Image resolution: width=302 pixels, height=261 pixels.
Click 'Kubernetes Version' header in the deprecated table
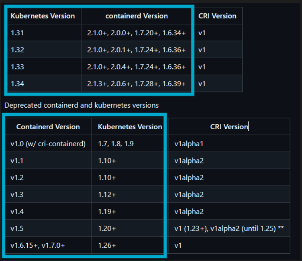130,127
